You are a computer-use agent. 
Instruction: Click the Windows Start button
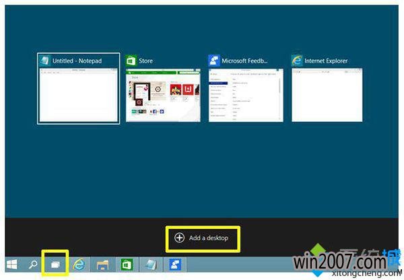click(11, 265)
